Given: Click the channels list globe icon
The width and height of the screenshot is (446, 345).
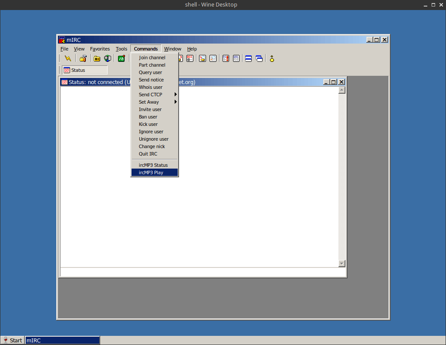Looking at the screenshot, I should (x=107, y=58).
